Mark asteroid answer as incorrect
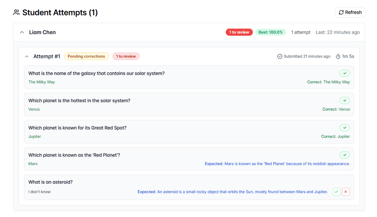Viewport: 377px width, 217px height. (346, 192)
